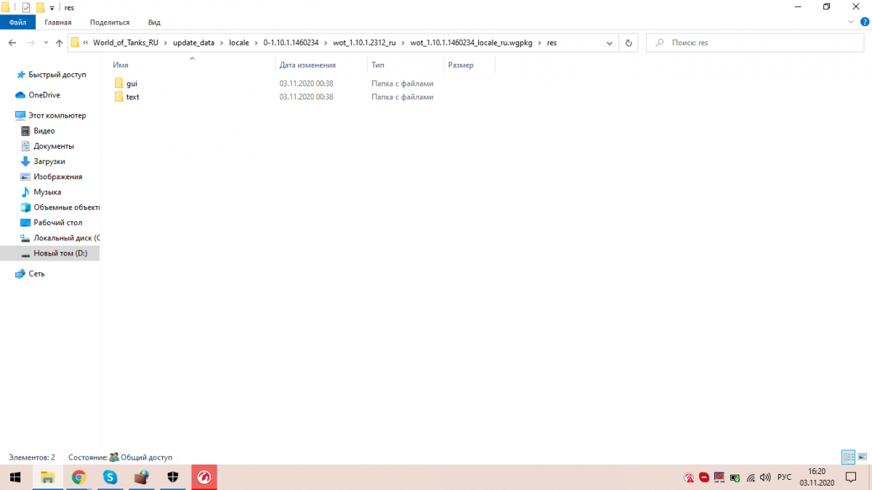872x490 pixels.
Task: Jump to wot_1.10.1.1460234_locale_ru.wgpkg breadcrumb
Action: pyautogui.click(x=471, y=43)
